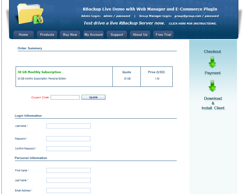The width and height of the screenshot is (243, 194).
Task: Open the Home tab
Action: click(23, 35)
